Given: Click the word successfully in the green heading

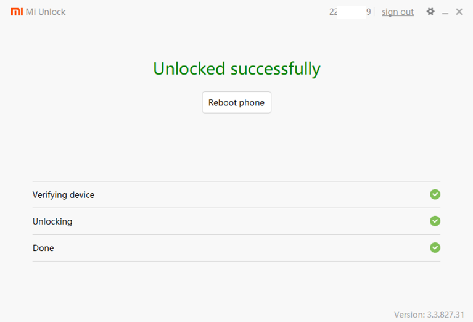Looking at the screenshot, I should 275,69.
